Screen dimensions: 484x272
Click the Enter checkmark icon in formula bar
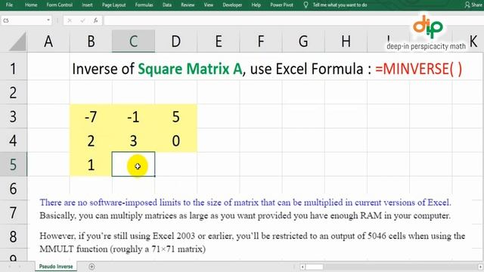click(x=82, y=20)
